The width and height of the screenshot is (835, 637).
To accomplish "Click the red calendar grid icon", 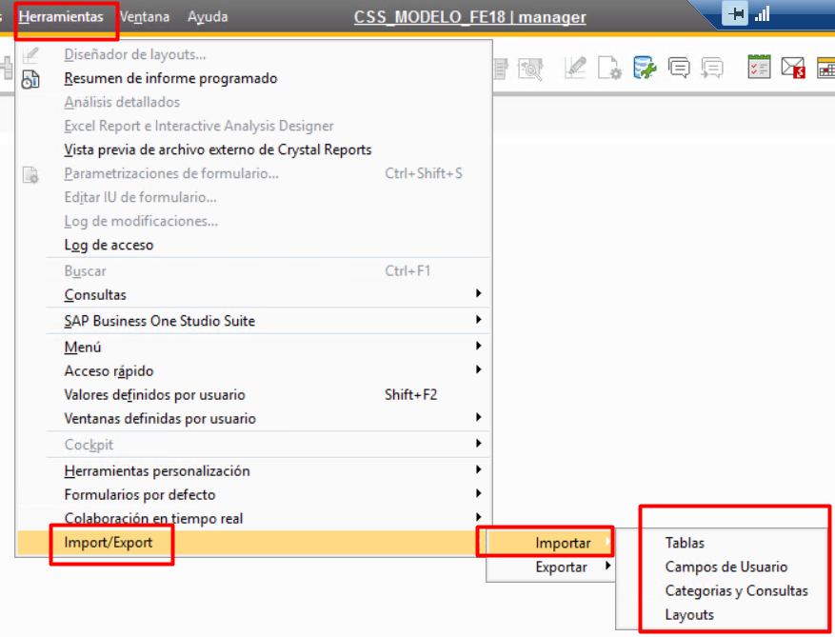I will pyautogui.click(x=825, y=67).
